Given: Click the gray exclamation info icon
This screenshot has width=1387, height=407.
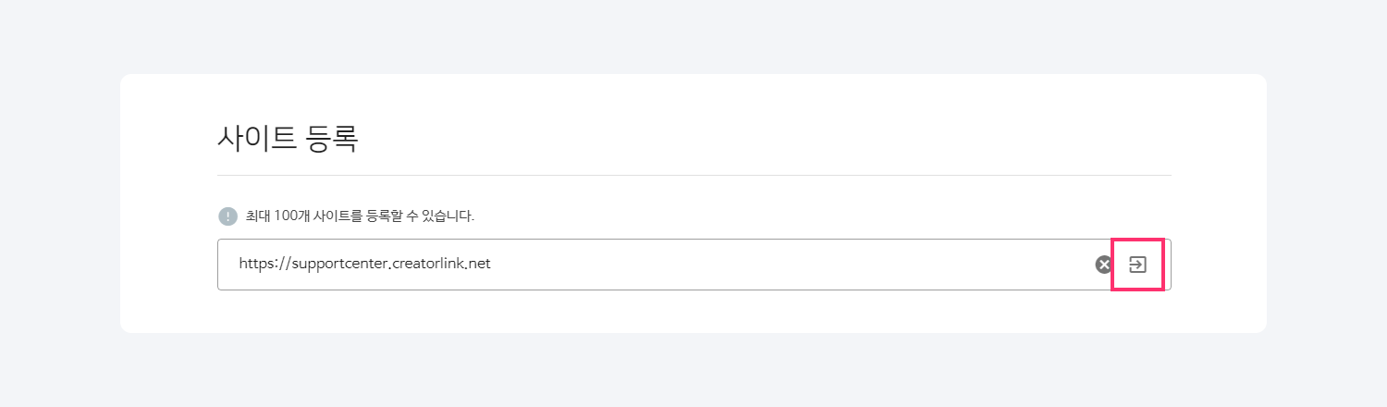Looking at the screenshot, I should [227, 216].
